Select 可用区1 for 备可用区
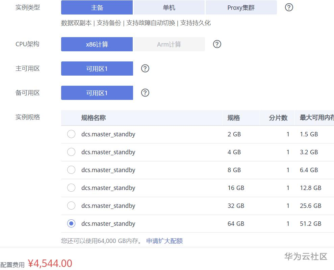The width and height of the screenshot is (334, 270). point(97,93)
